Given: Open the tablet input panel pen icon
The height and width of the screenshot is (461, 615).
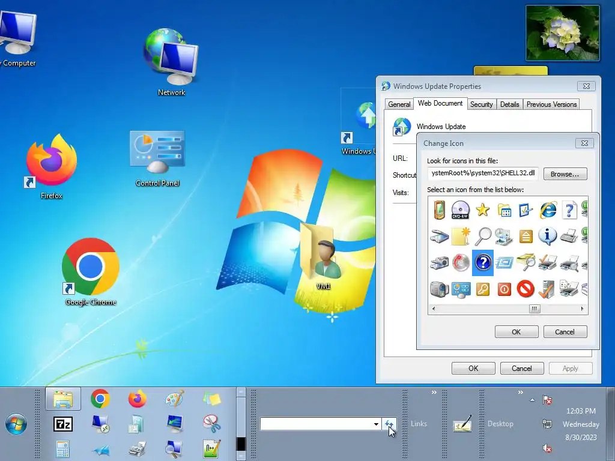Looking at the screenshot, I should [x=462, y=424].
